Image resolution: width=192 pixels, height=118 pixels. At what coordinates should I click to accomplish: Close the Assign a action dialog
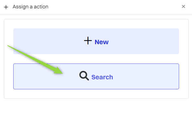pyautogui.click(x=183, y=6)
